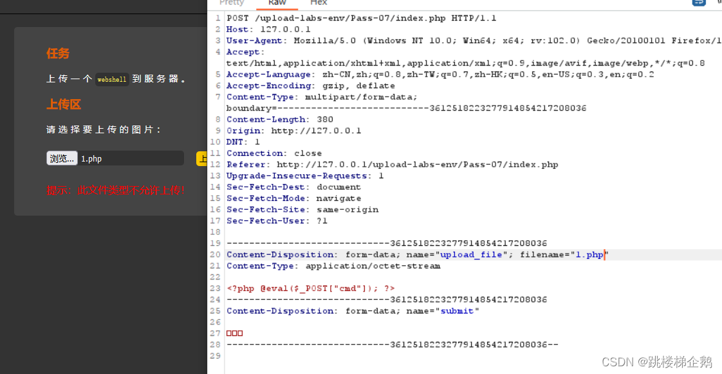Click the closing boundary line ending with --
Image resolution: width=722 pixels, height=374 pixels.
[x=393, y=344]
